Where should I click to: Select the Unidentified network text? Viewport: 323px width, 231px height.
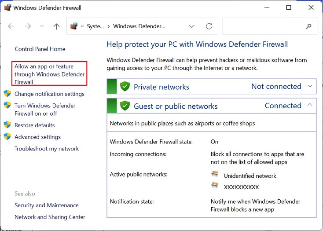coord(250,176)
